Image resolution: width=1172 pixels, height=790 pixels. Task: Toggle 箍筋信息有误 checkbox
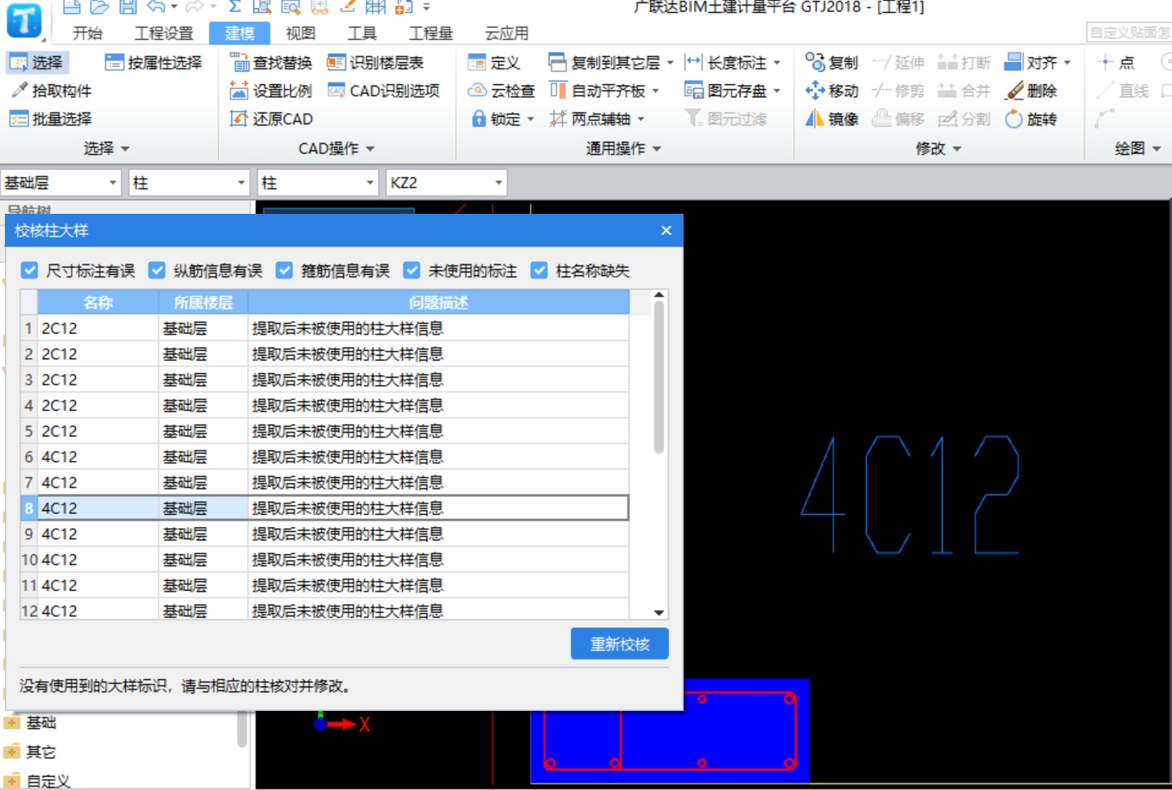(x=284, y=270)
